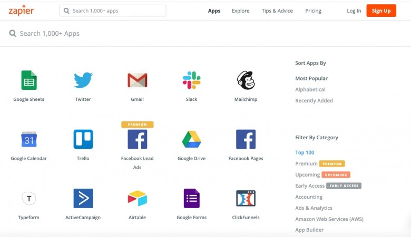Screen dimensions: 411x237
Task: Go to the Apps nav item
Action: point(214,11)
